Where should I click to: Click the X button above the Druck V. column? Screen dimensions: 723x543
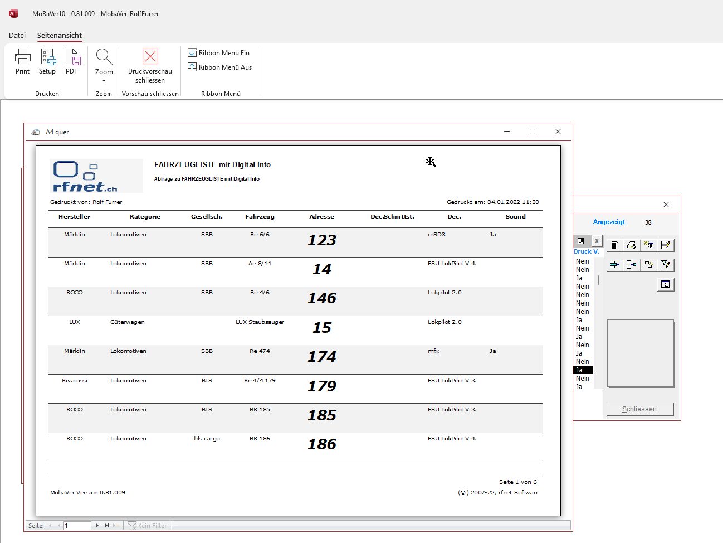tap(597, 241)
